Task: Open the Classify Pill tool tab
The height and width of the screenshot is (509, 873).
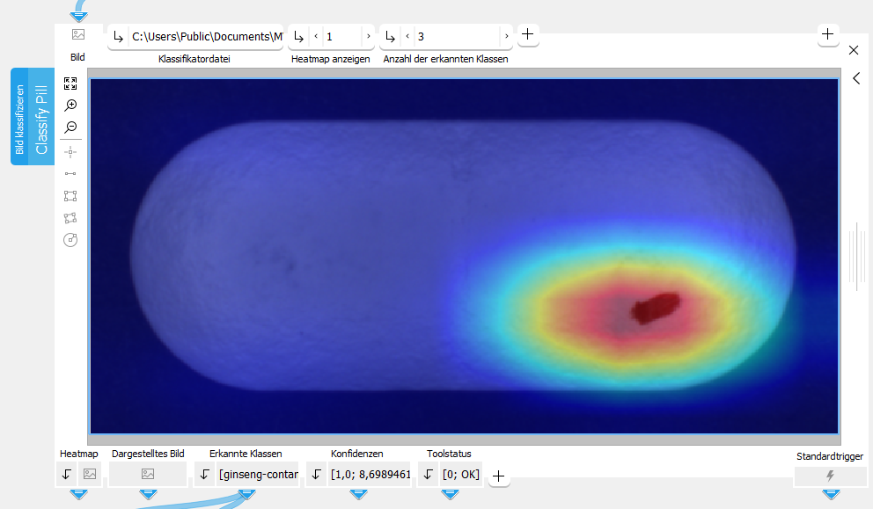Action: (x=32, y=116)
